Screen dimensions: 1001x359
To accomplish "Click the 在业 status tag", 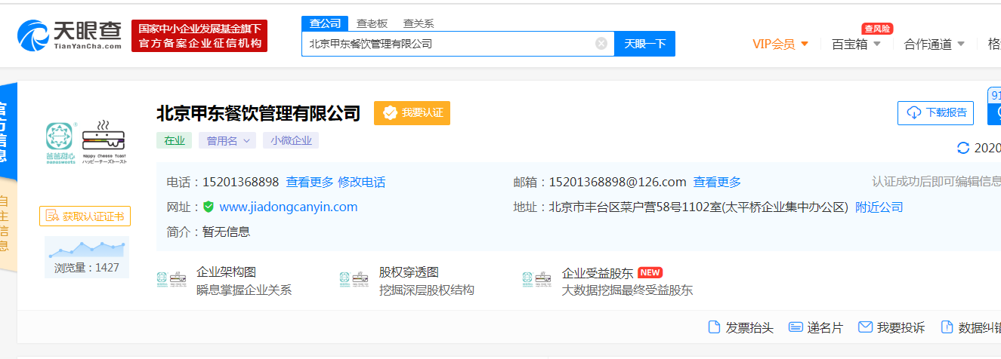I will [175, 140].
